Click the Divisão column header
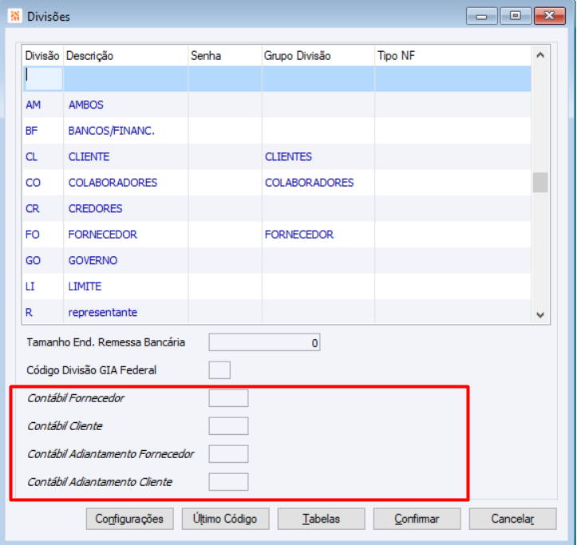Viewport: 577px width, 545px height. tap(42, 56)
